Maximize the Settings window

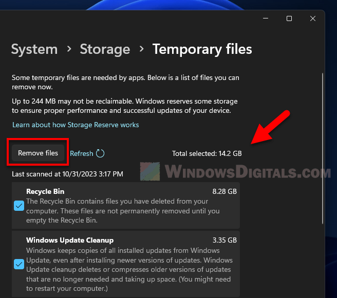tap(289, 18)
